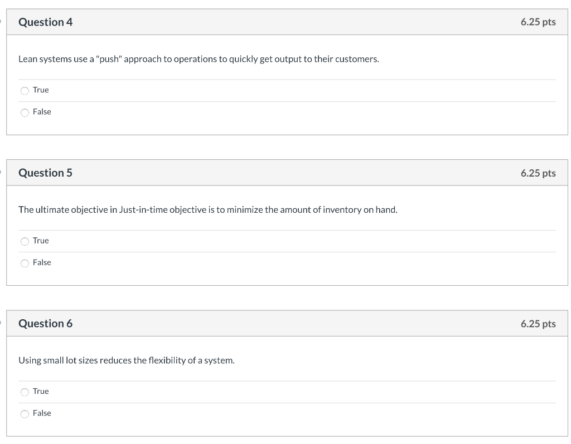The height and width of the screenshot is (444, 571).
Task: Click the small lot sizes statement in Question 6
Action: point(127,360)
